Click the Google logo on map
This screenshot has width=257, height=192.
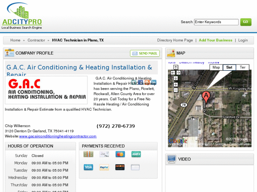tap(178, 141)
